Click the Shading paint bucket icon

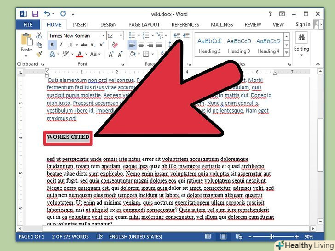pos(132,54)
